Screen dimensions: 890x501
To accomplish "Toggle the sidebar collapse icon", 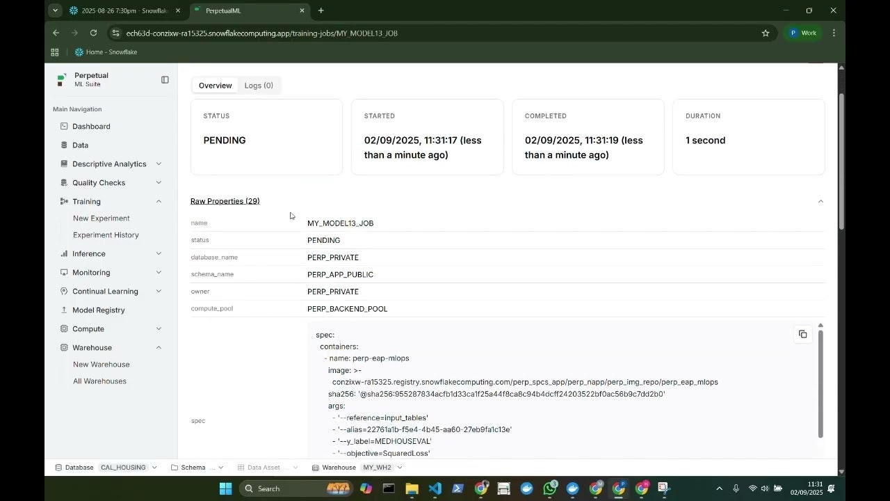I will 165,80.
